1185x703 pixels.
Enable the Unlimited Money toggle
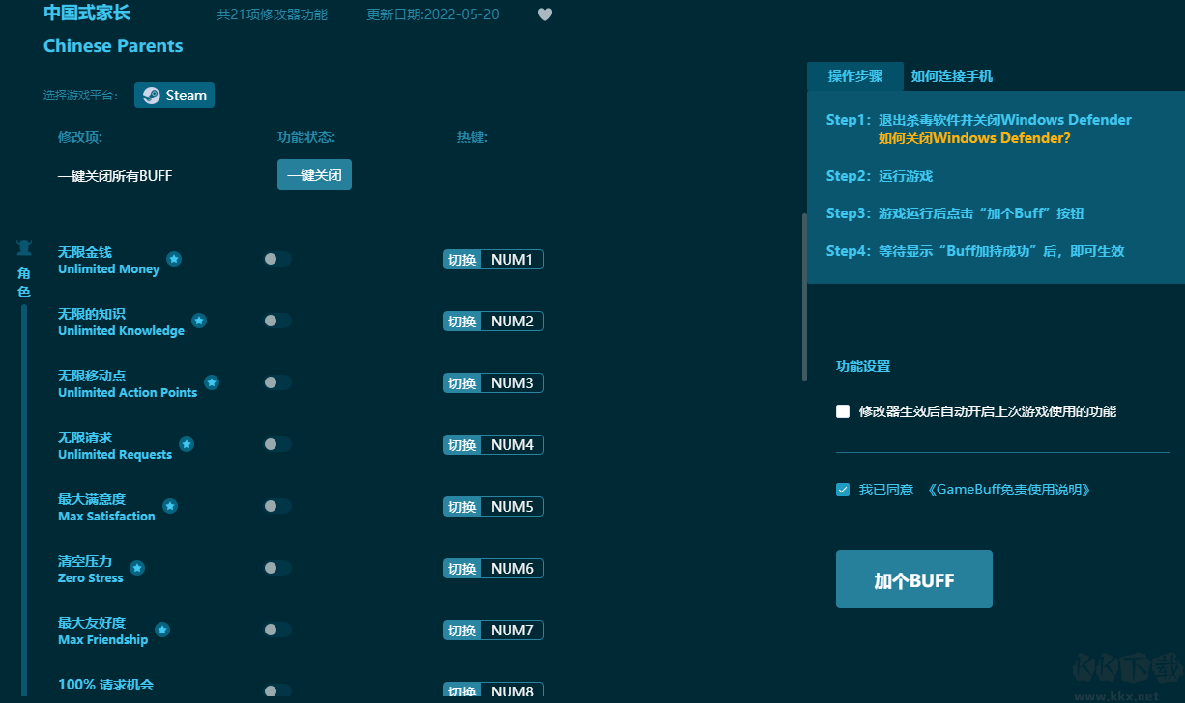277,259
